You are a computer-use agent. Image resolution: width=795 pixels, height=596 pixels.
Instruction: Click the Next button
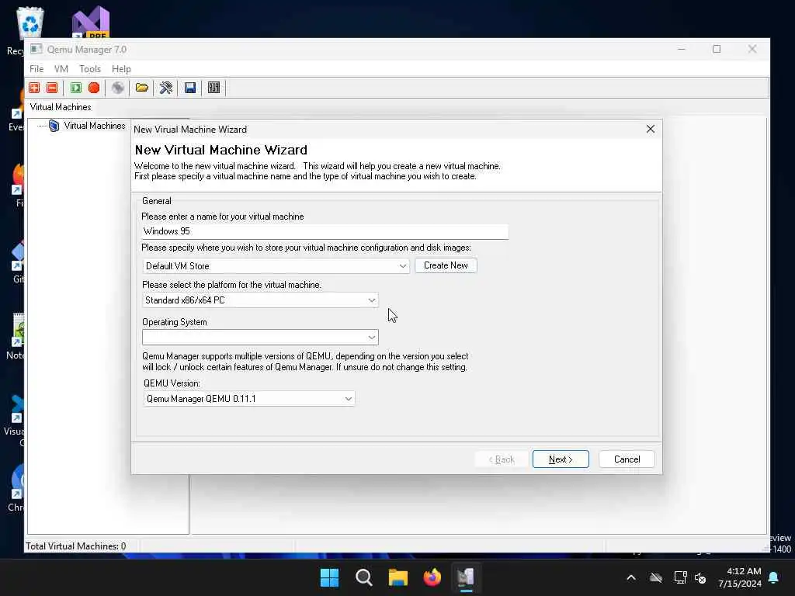561,459
